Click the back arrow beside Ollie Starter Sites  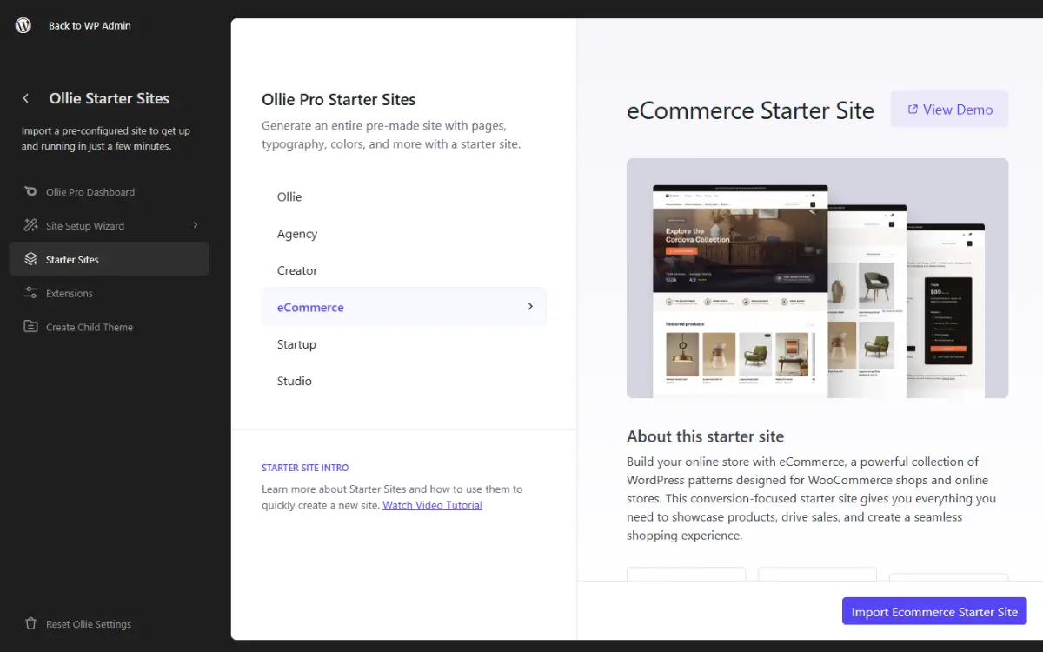pos(25,98)
